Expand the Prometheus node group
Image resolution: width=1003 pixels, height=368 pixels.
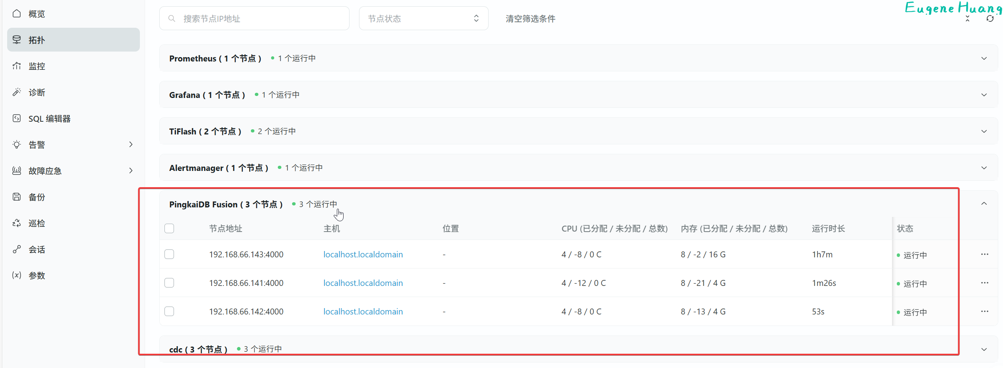pyautogui.click(x=984, y=58)
